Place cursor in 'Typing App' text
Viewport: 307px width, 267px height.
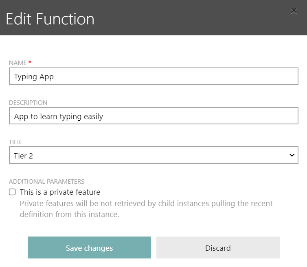(34, 77)
